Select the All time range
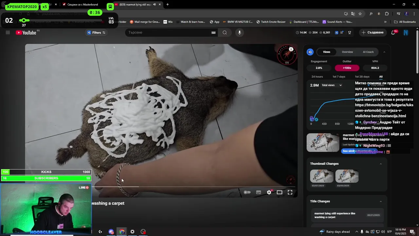 pyautogui.click(x=381, y=77)
